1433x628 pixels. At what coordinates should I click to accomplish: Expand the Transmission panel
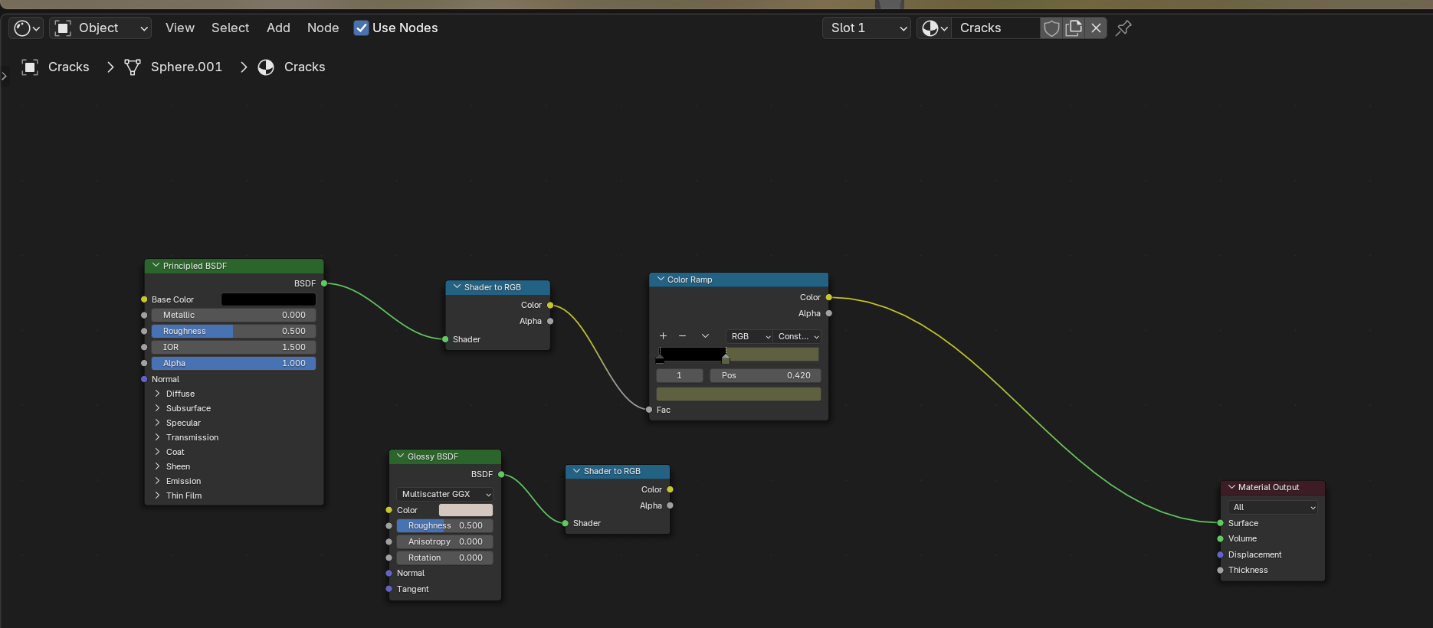[158, 437]
